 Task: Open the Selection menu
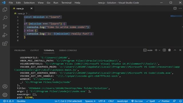[29, 3]
